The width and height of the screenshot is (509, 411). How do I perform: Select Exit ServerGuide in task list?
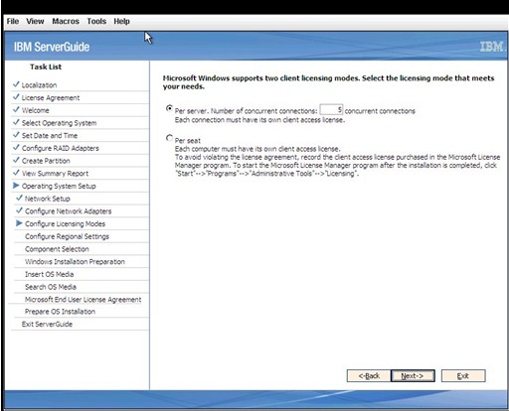[x=47, y=325]
